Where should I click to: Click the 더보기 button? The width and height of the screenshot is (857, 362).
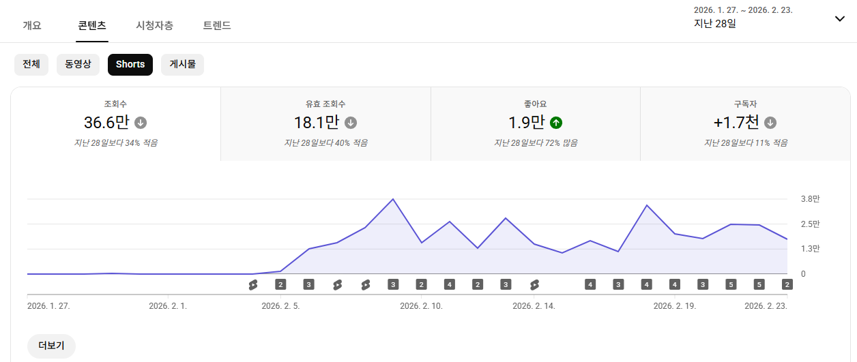[x=51, y=346]
